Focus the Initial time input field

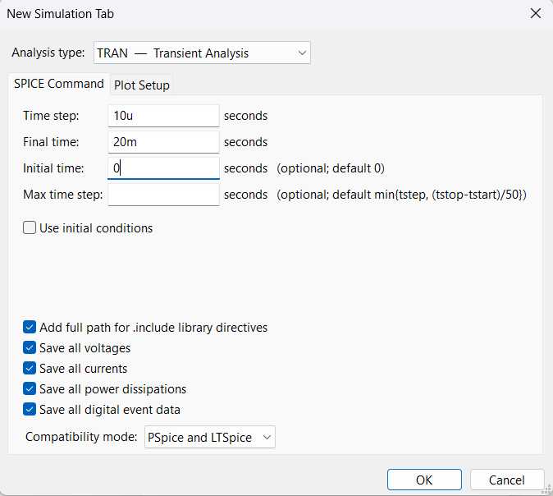click(163, 168)
